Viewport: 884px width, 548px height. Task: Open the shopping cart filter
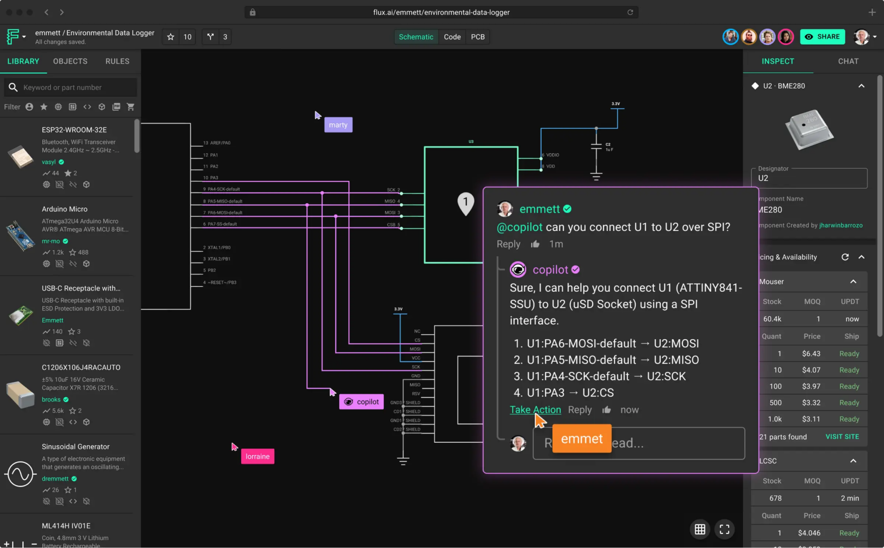pos(130,107)
